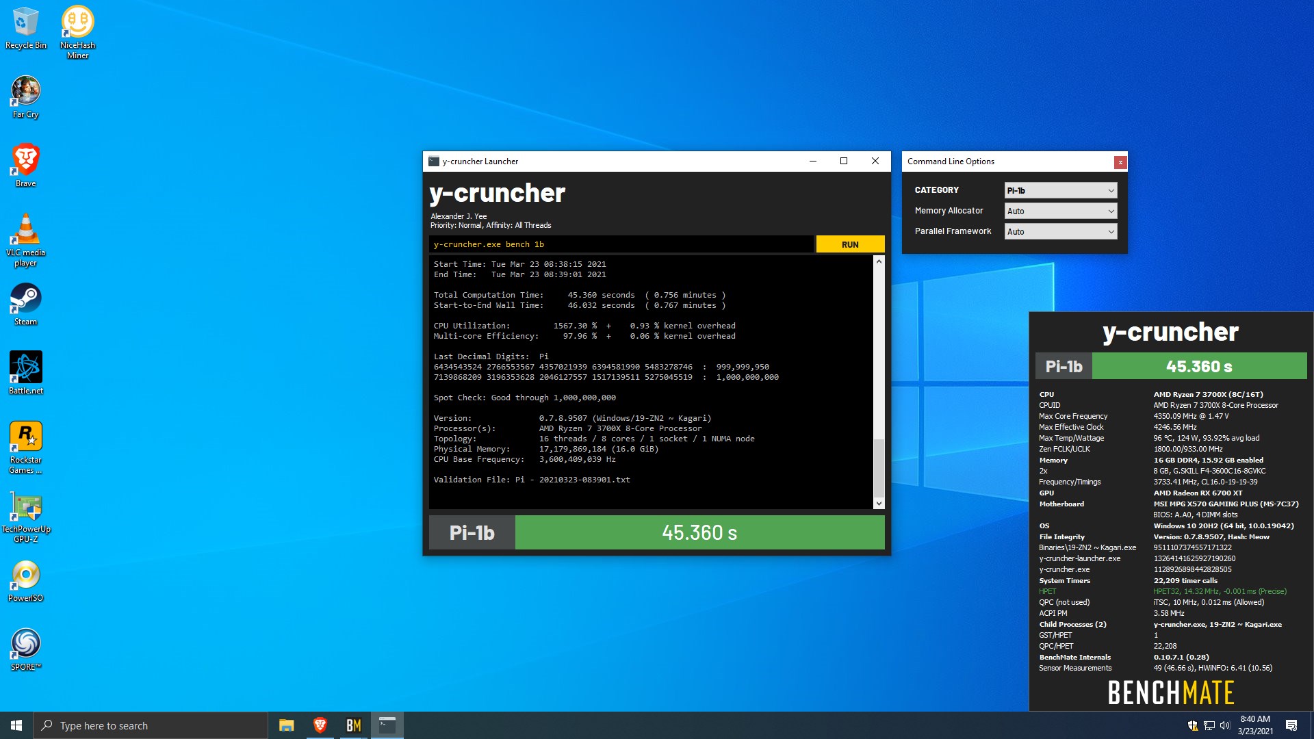Screen dimensions: 1314x739
Task: Open the Recycle Bin desktop icon
Action: click(25, 28)
